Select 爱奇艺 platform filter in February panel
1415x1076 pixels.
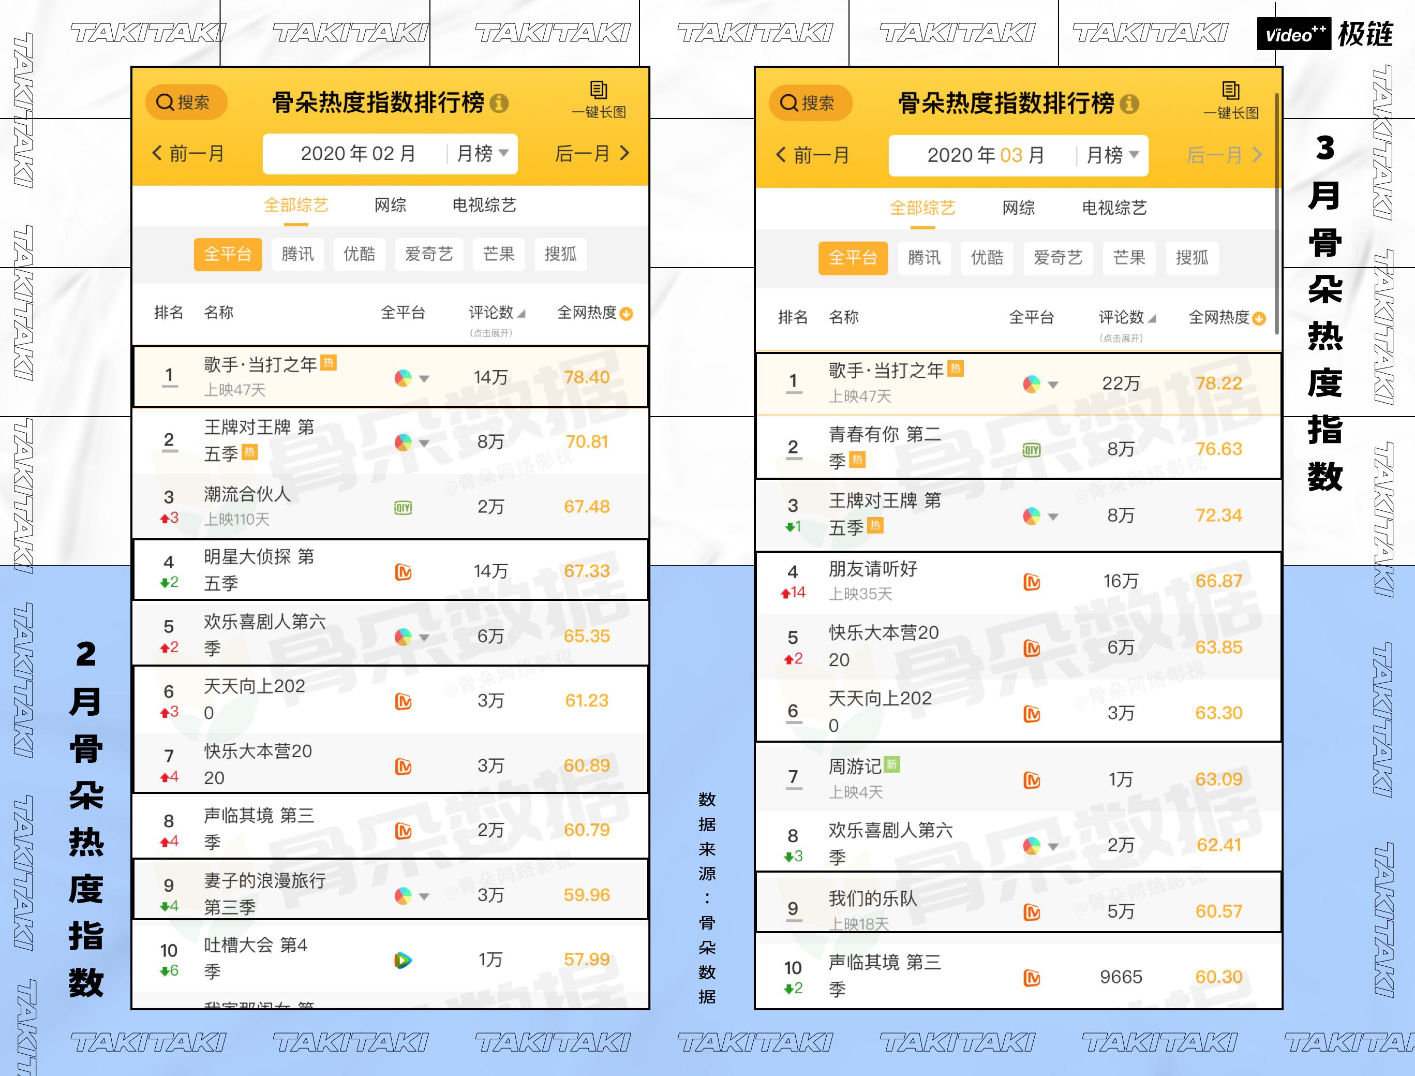429,254
